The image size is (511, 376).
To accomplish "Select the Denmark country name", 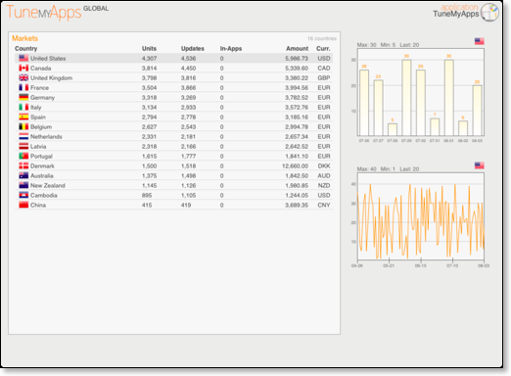I will tap(42, 166).
